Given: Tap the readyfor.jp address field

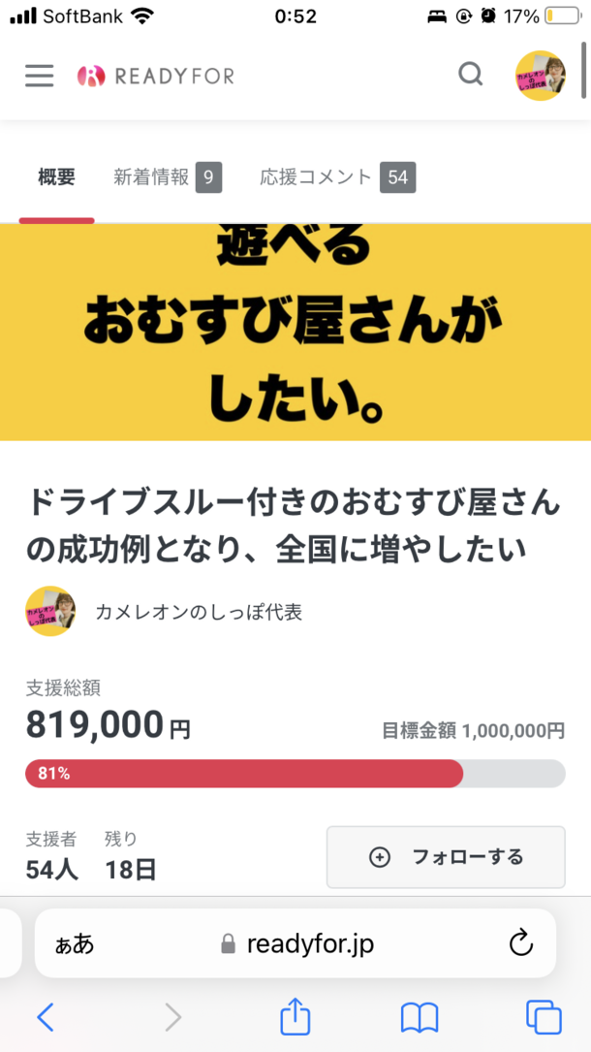Looking at the screenshot, I should 310,943.
